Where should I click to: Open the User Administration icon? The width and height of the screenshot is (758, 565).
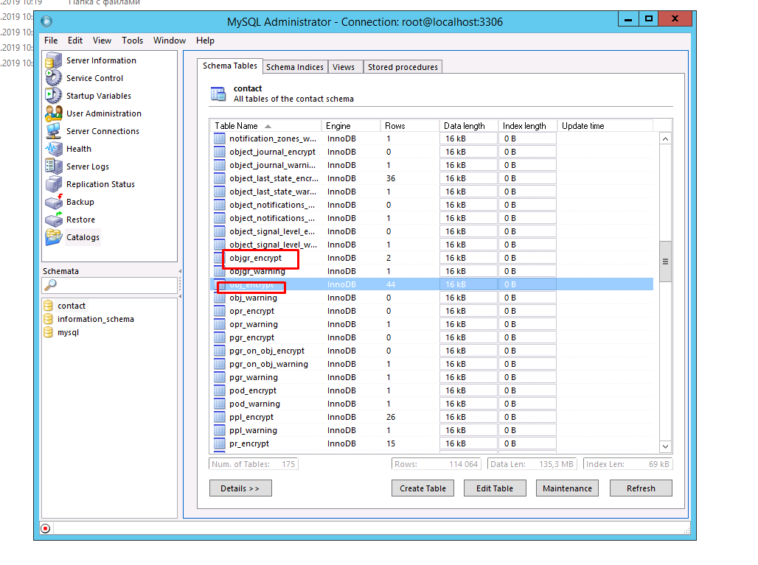coord(54,113)
